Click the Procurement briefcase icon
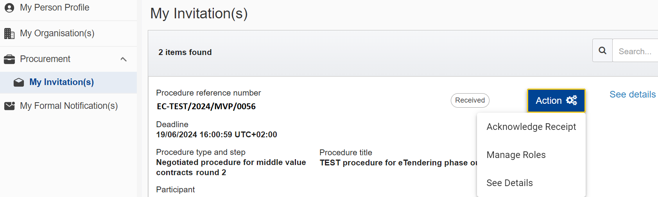The height and width of the screenshot is (197, 658). point(9,59)
